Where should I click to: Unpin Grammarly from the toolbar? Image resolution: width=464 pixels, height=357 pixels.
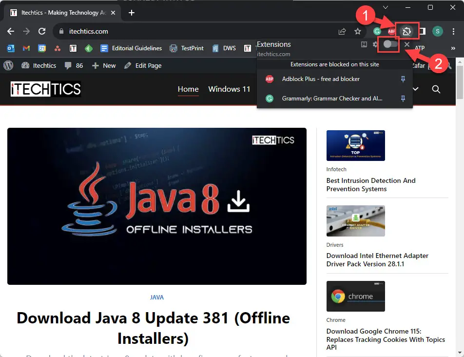coord(403,99)
